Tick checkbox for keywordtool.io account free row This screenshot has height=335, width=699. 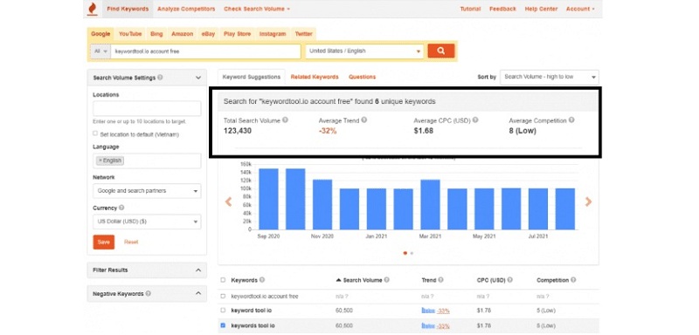(x=223, y=296)
